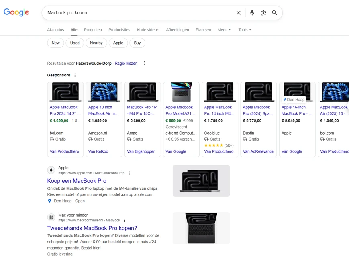Viewport: 349px width, 262px height.
Task: Click Den Haag location badge on product
Action: (x=294, y=100)
